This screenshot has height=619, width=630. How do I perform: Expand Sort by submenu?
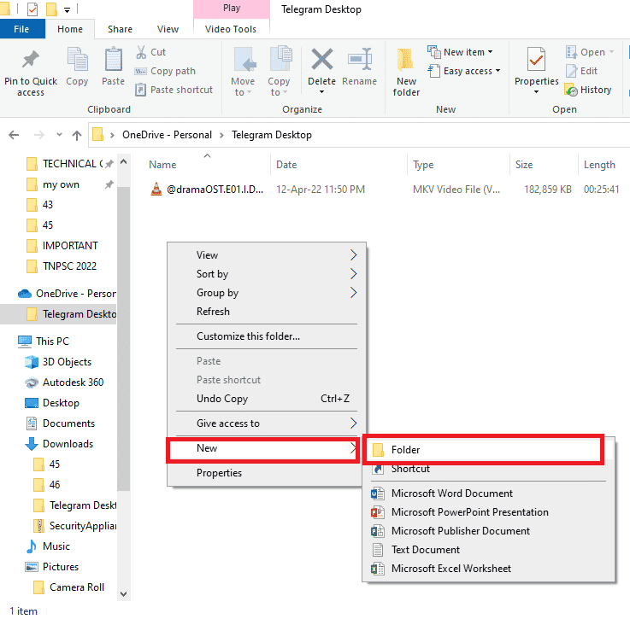[354, 273]
